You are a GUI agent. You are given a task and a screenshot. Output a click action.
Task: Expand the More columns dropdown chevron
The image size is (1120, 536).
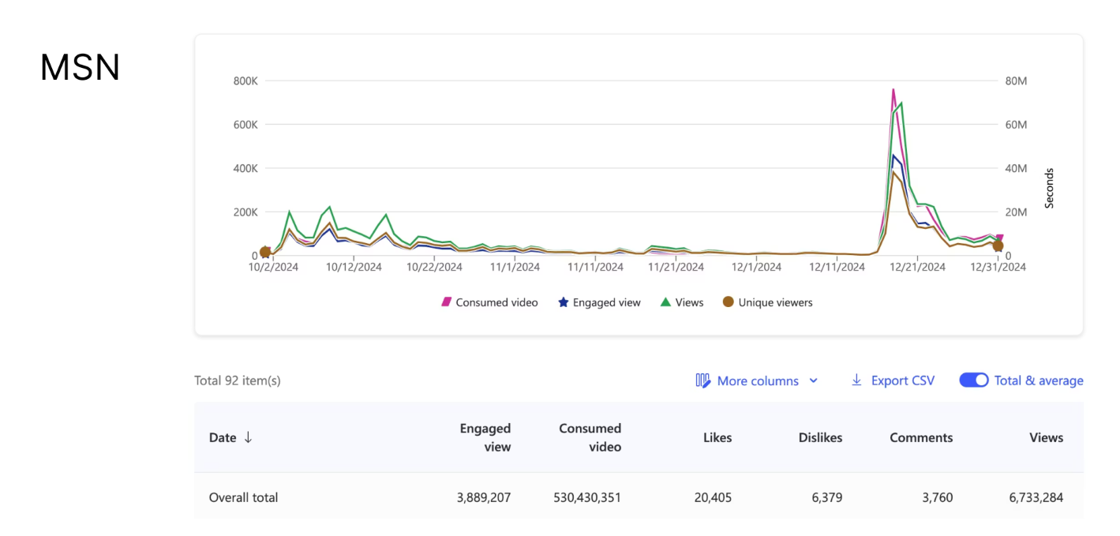[814, 380]
